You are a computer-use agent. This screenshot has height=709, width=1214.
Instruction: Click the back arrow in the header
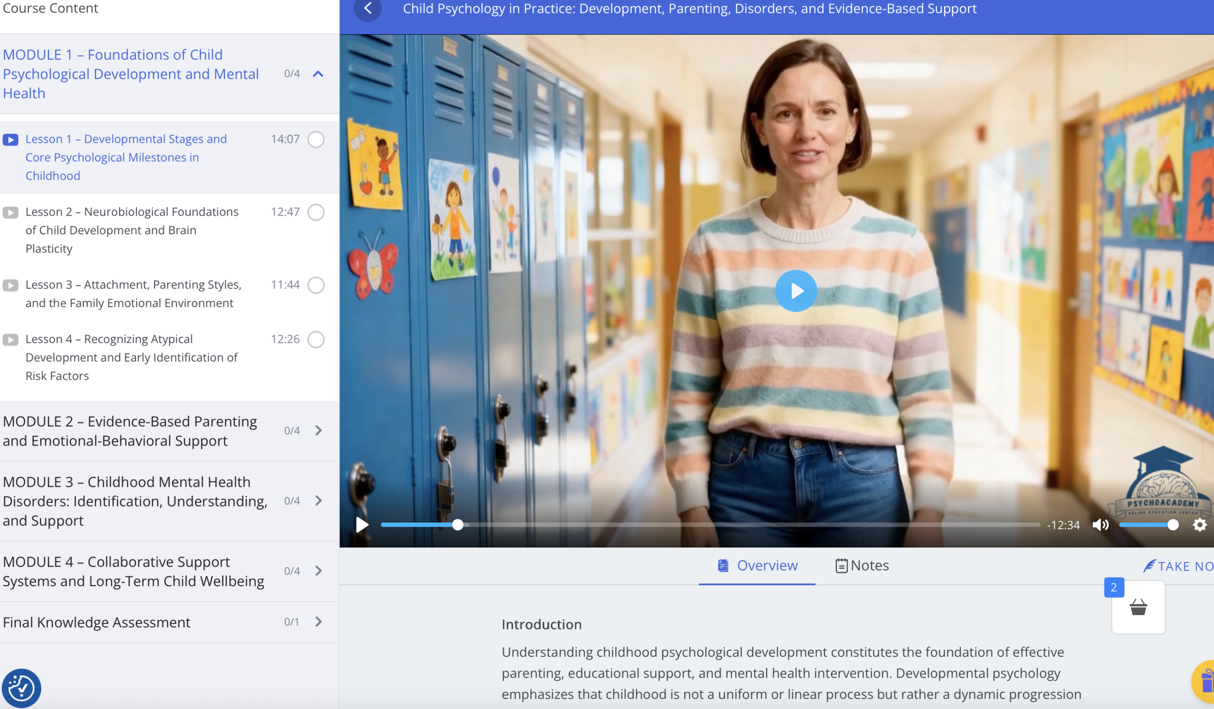368,9
